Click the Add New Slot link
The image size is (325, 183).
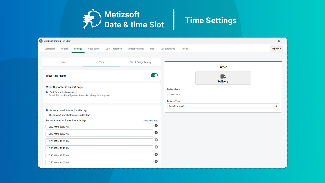[x=151, y=121]
